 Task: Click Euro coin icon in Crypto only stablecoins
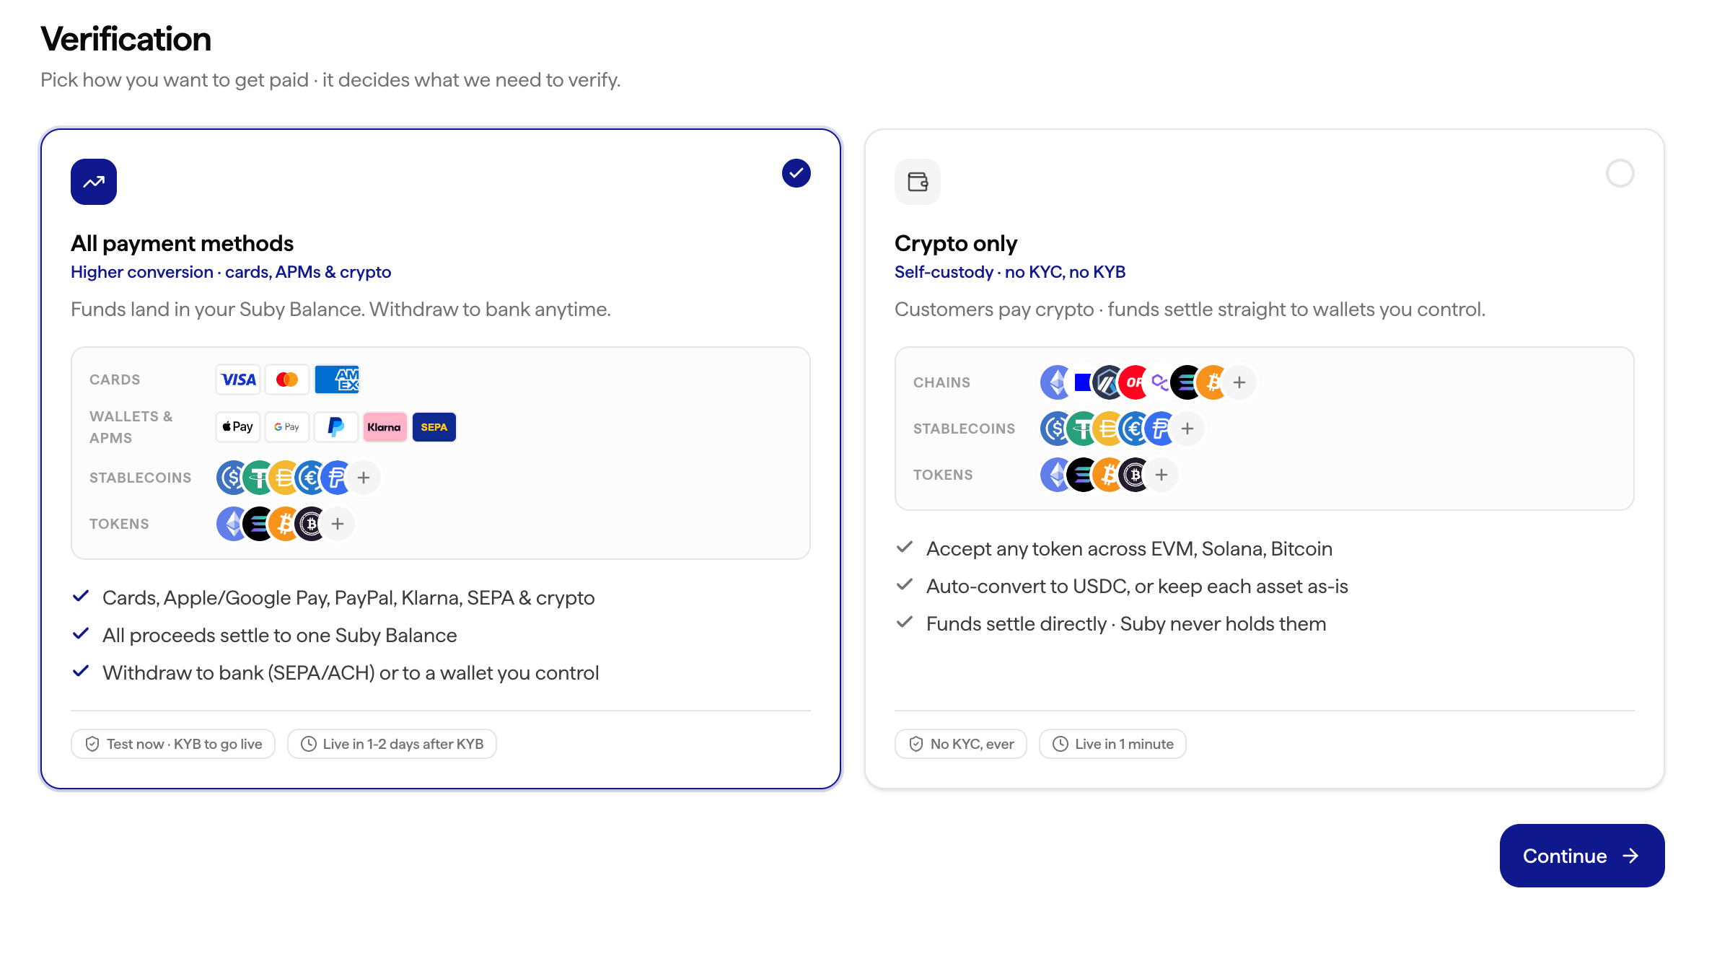(x=1134, y=429)
